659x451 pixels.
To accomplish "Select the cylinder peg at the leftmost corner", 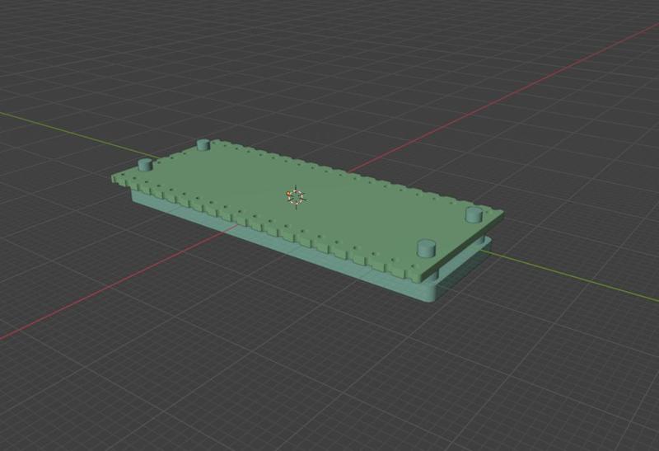I will pos(145,165).
